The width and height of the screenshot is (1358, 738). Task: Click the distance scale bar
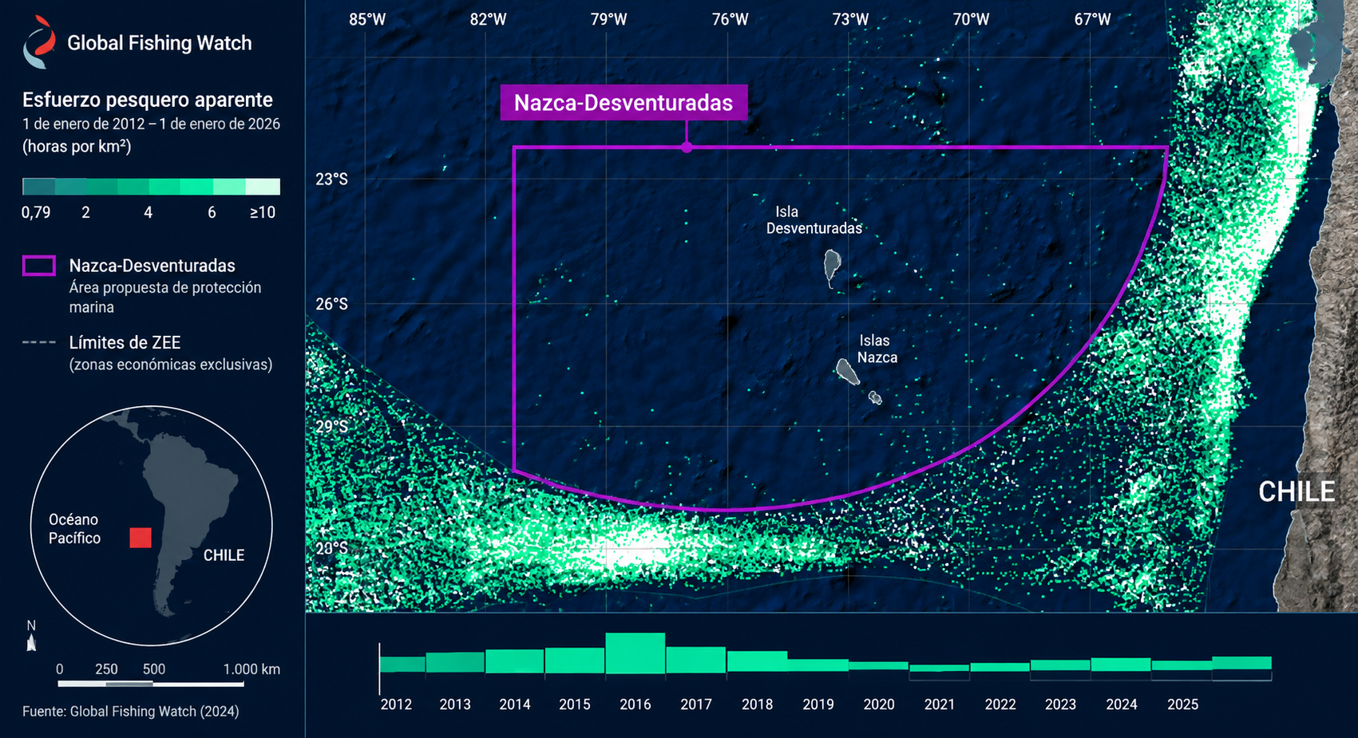tap(151, 684)
